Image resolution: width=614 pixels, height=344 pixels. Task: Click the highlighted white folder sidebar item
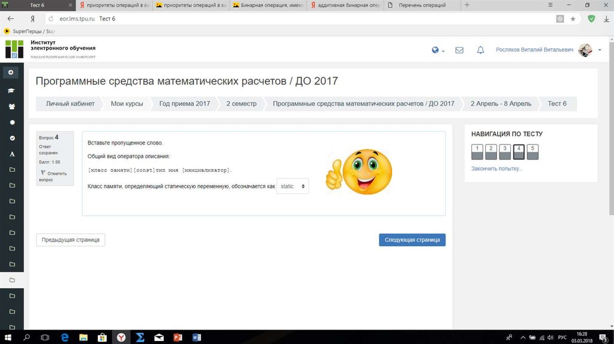click(x=12, y=280)
